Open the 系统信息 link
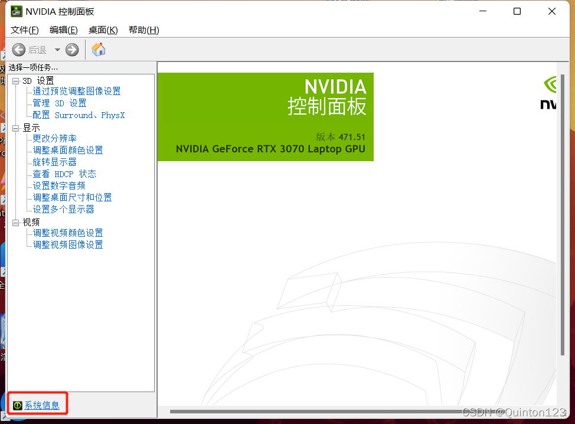 pos(42,405)
